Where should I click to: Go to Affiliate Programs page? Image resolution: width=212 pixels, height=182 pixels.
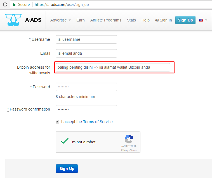[106, 20]
